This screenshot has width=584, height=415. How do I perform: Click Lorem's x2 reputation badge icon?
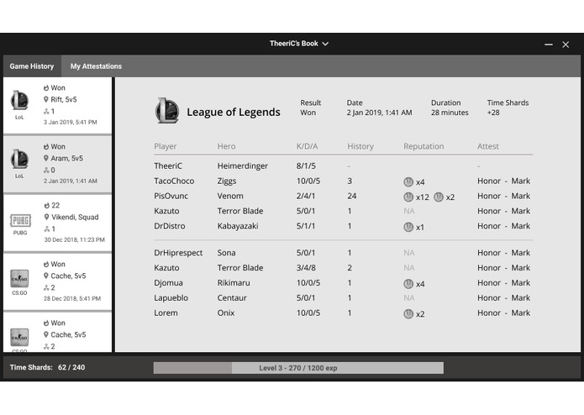point(408,314)
